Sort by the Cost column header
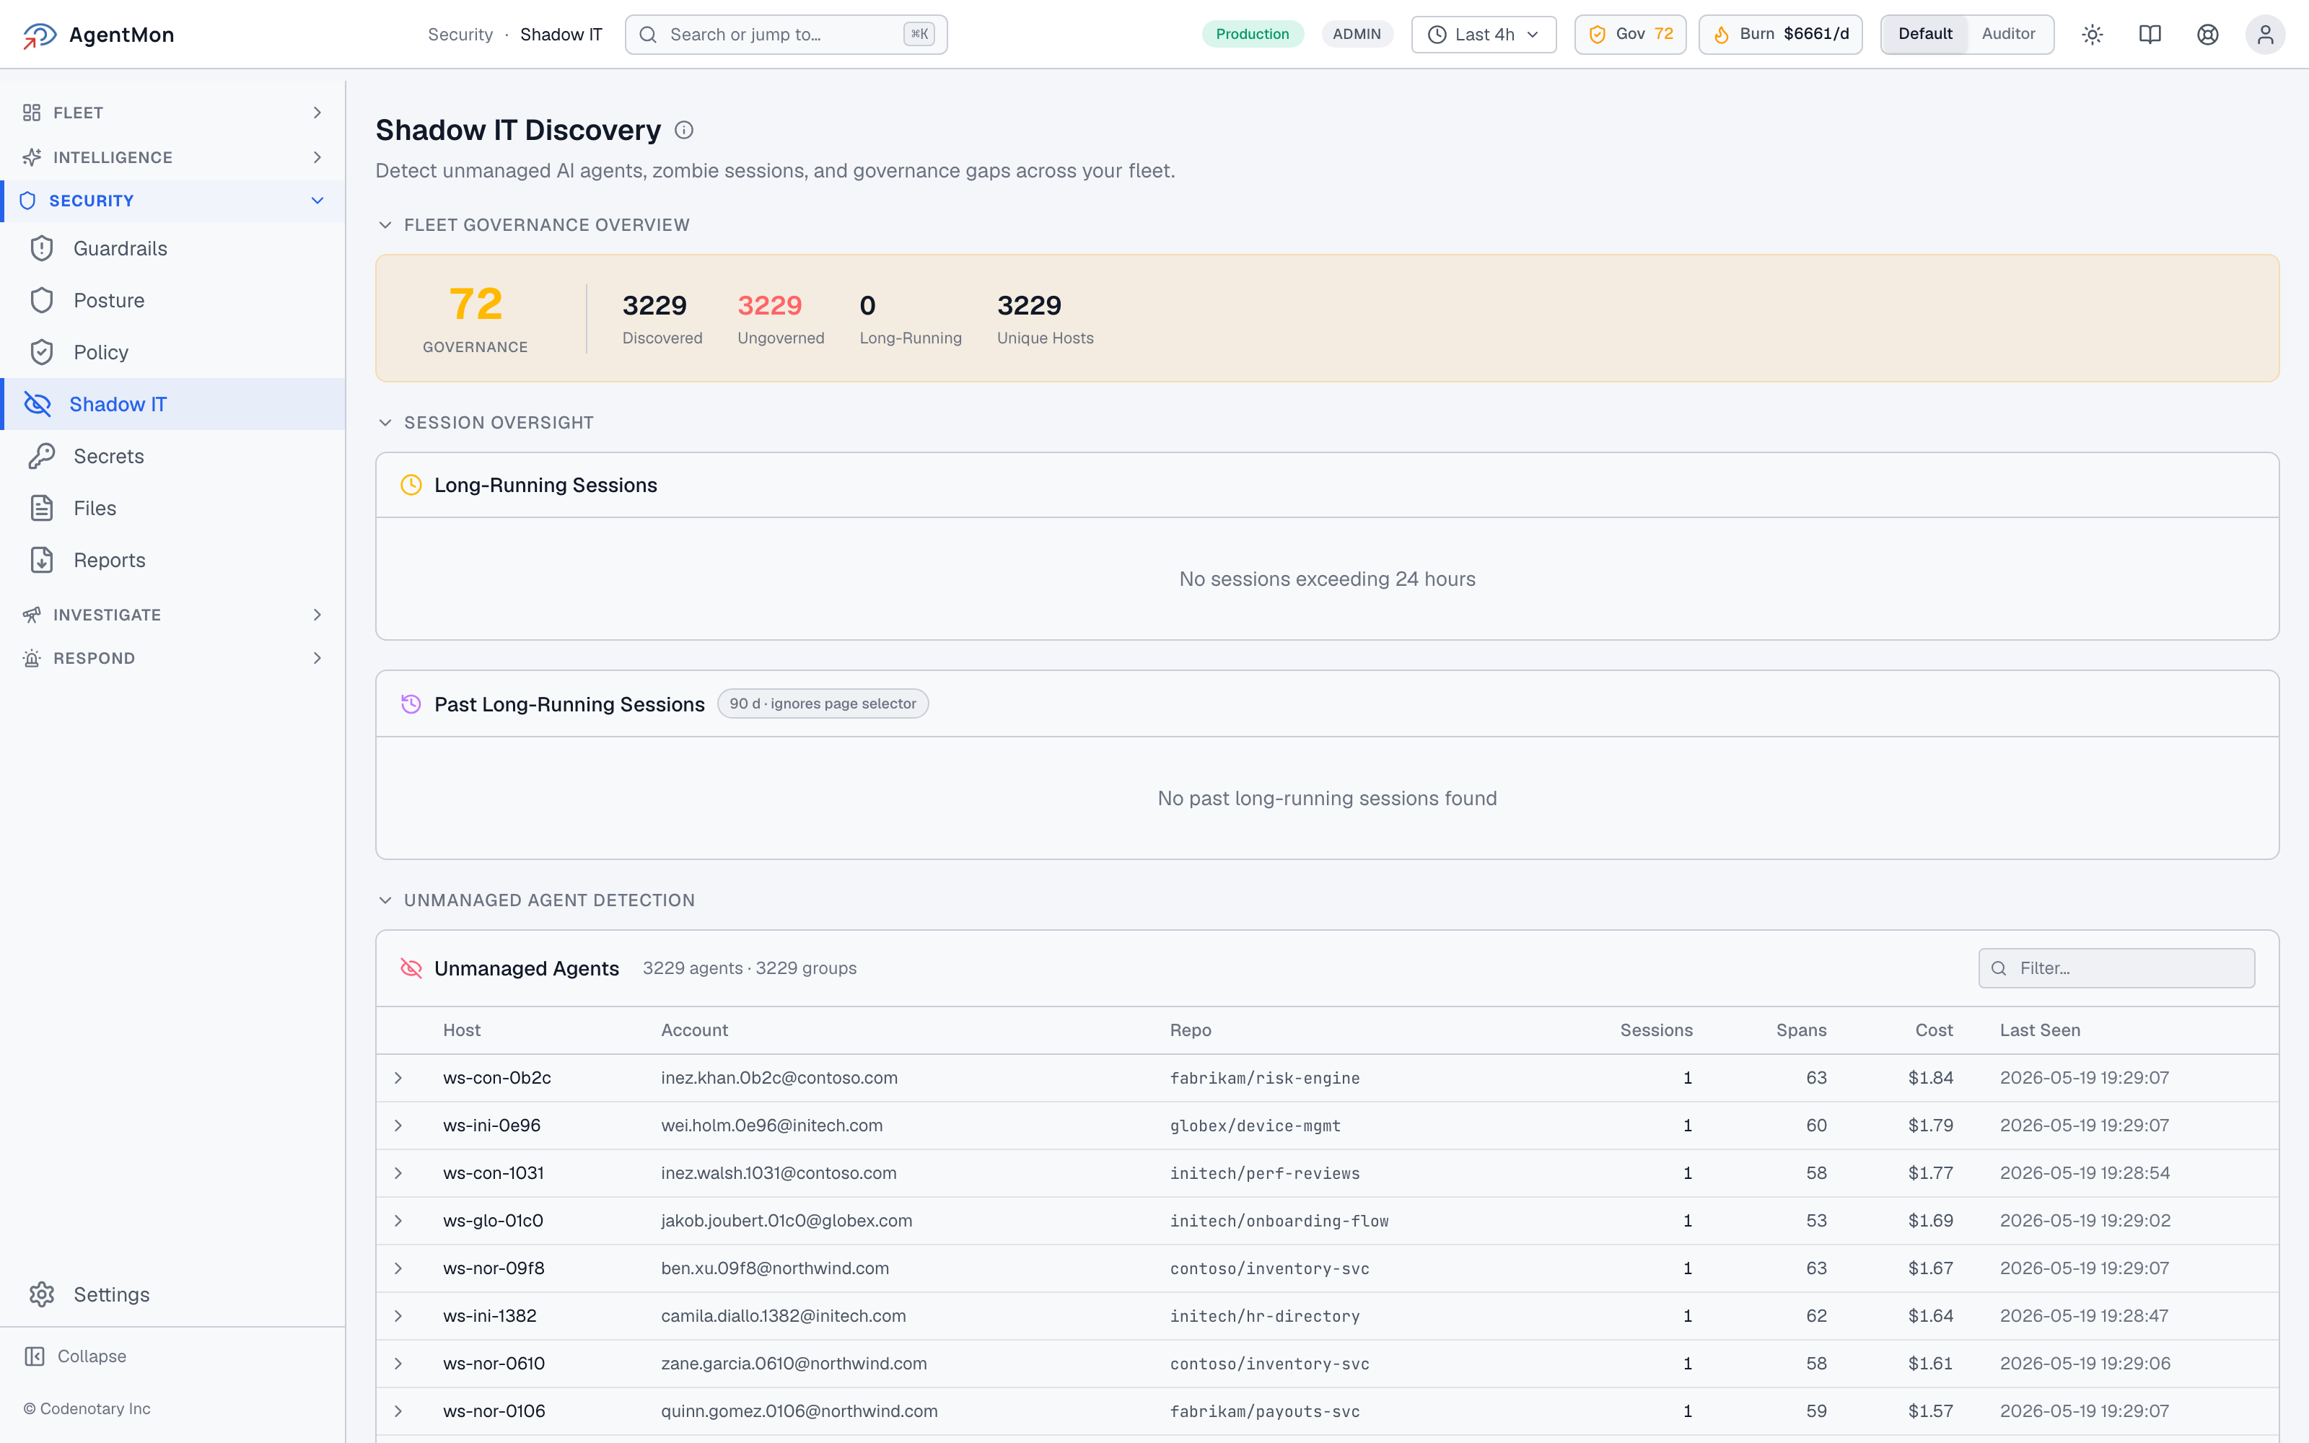The width and height of the screenshot is (2309, 1443). [x=1933, y=1031]
